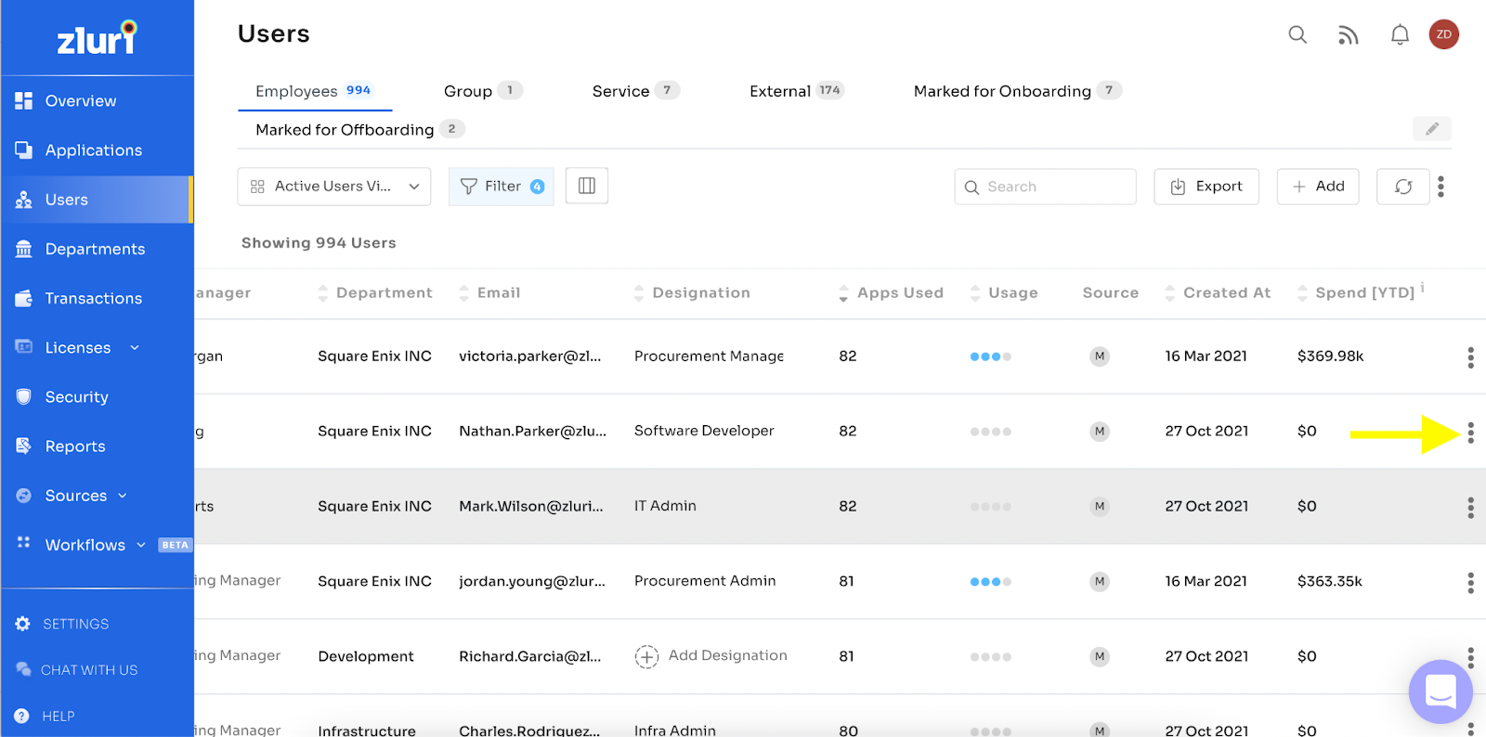Image resolution: width=1486 pixels, height=737 pixels.
Task: Switch to Marked for Offboarding tab
Action: [x=360, y=130]
